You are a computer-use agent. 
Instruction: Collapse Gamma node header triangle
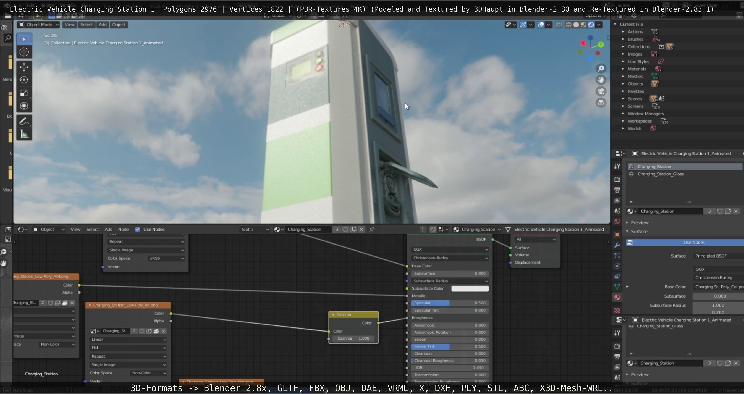tap(333, 315)
